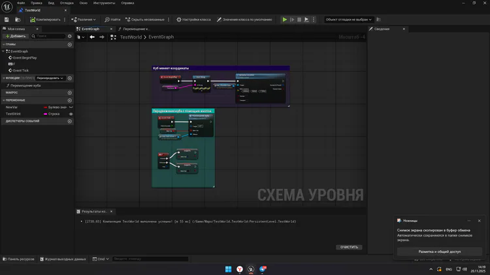This screenshot has width=490, height=275.
Task: Click the ОЧИСТИТЬ button
Action: [349, 247]
